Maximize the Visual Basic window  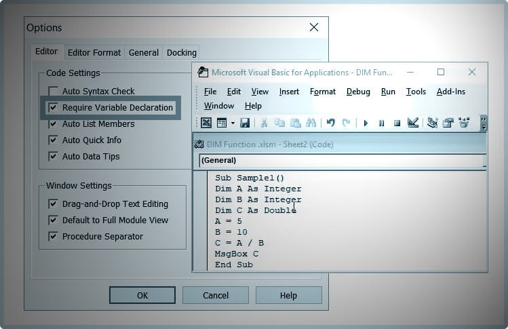click(441, 72)
